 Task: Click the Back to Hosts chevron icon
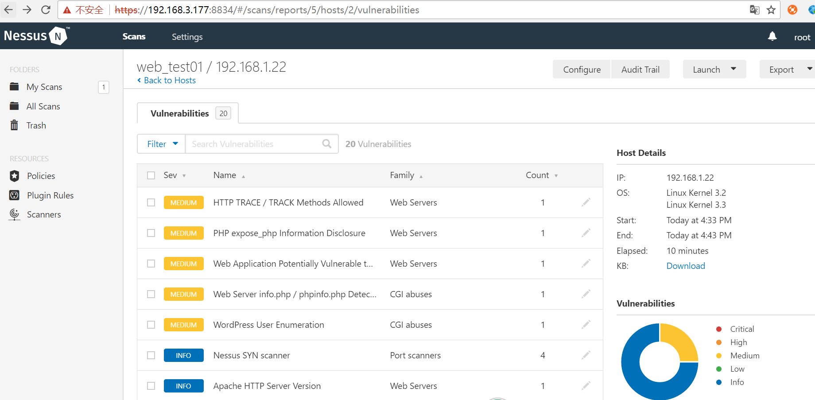[x=139, y=80]
